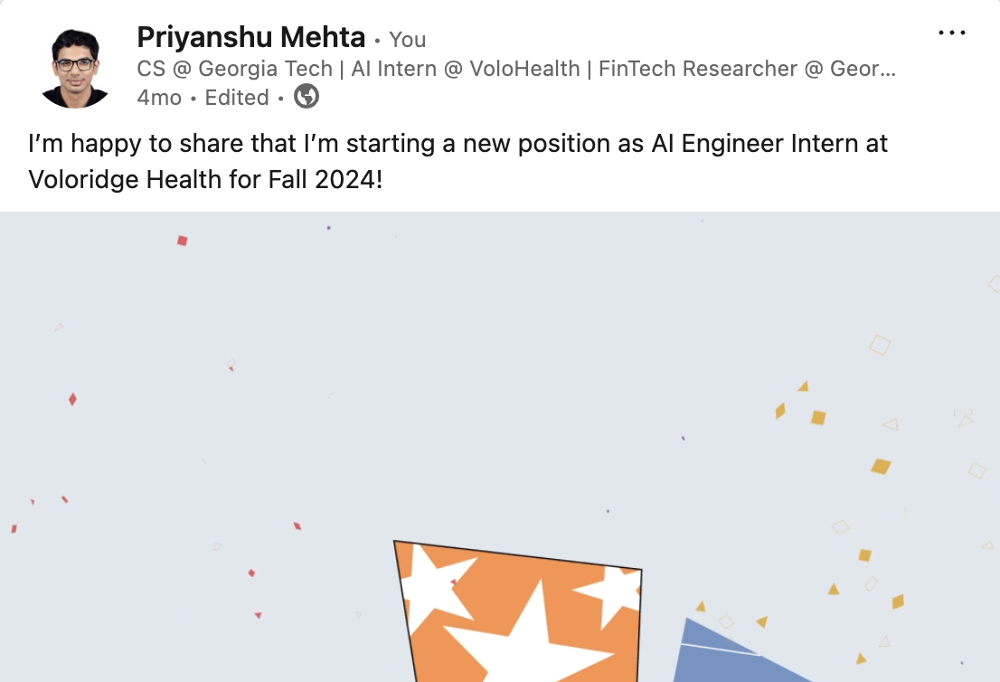Click the red square confetti near top

[x=183, y=241]
